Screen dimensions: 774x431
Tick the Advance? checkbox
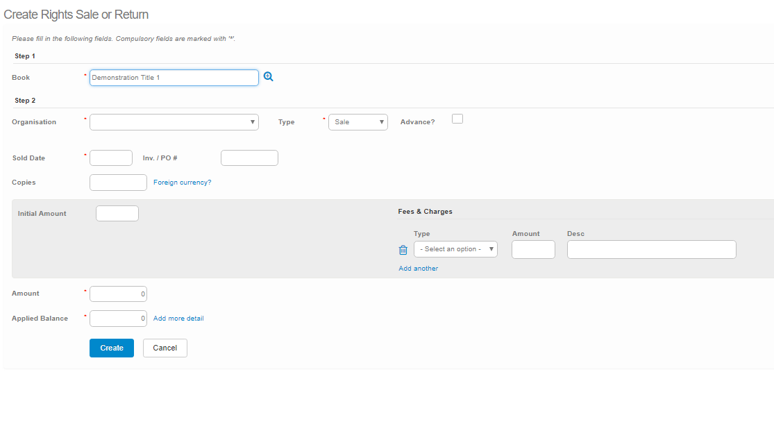457,119
